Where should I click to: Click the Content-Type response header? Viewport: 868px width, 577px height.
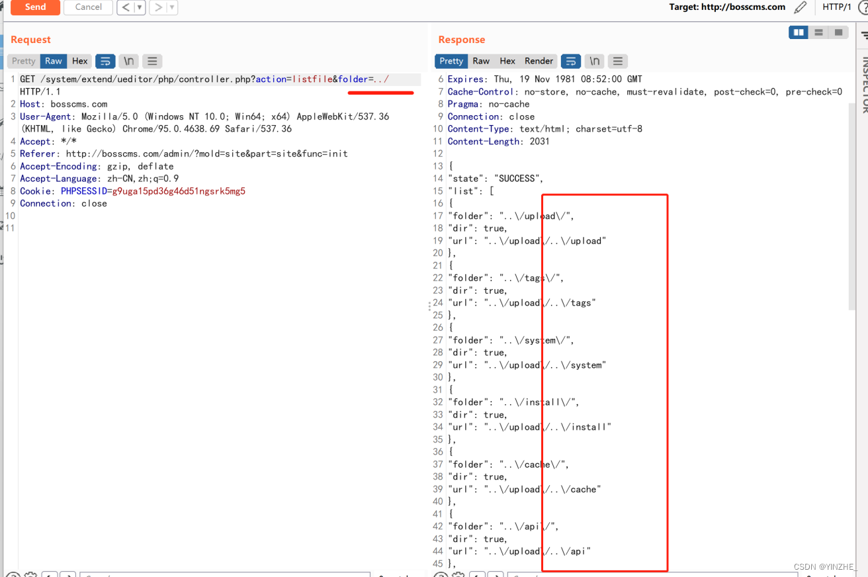coord(544,129)
